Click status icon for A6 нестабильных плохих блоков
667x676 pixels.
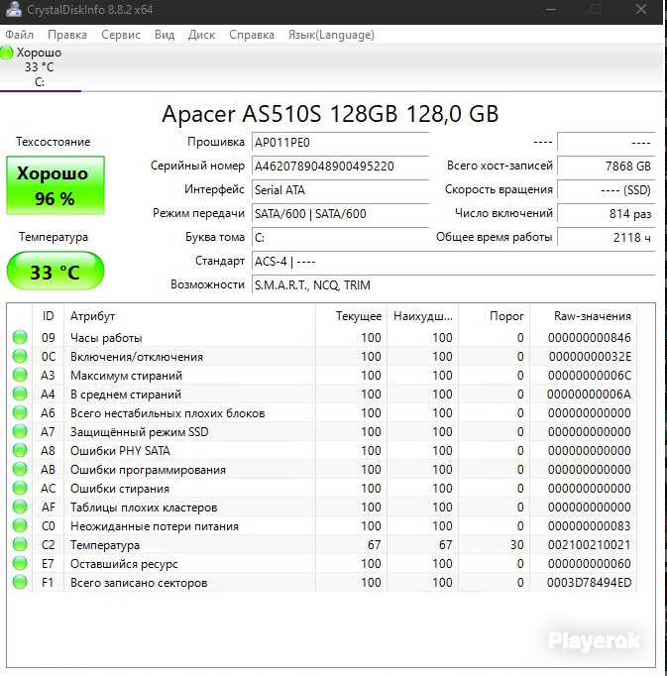click(x=20, y=412)
